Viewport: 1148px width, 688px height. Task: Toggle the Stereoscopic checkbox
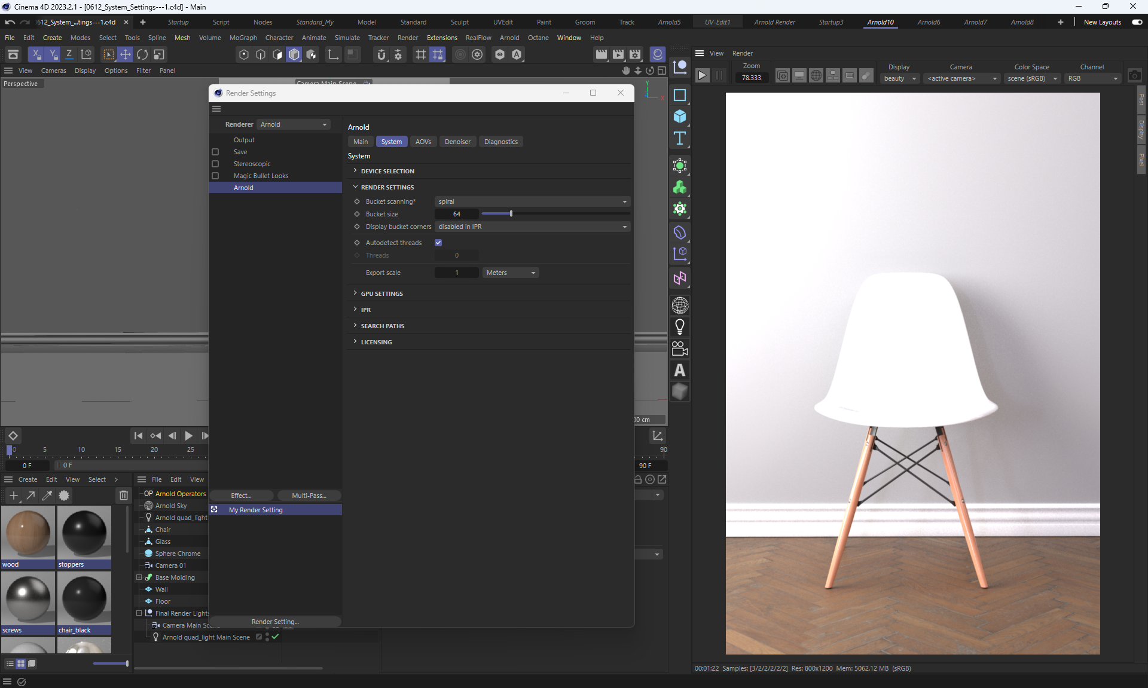pos(215,164)
